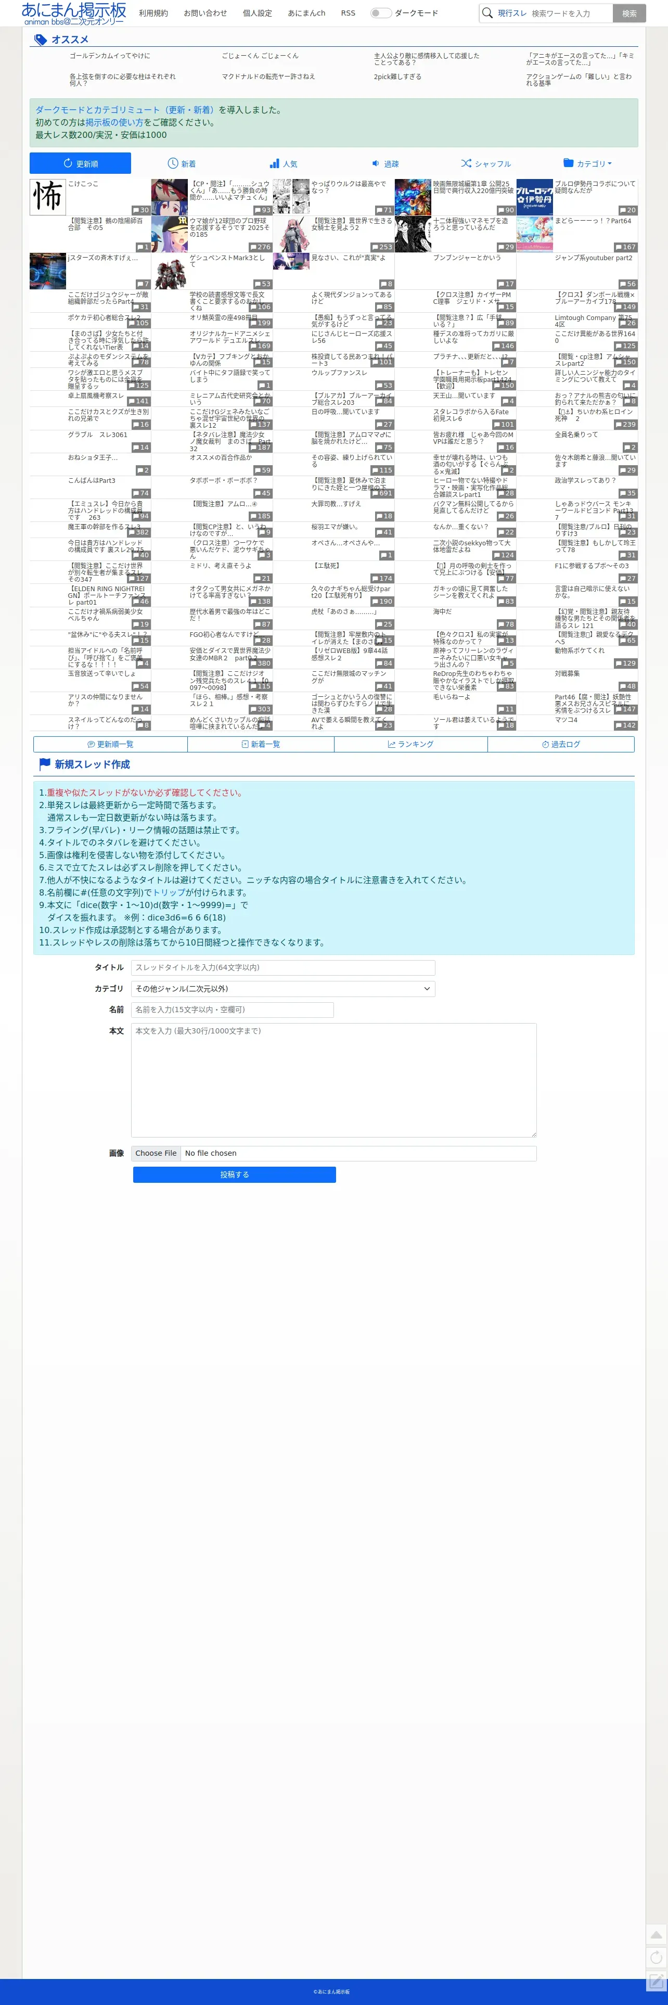Viewport: 668px width, 2005px height.
Task: Open 利用規約 in the top navigation
Action: (x=153, y=13)
